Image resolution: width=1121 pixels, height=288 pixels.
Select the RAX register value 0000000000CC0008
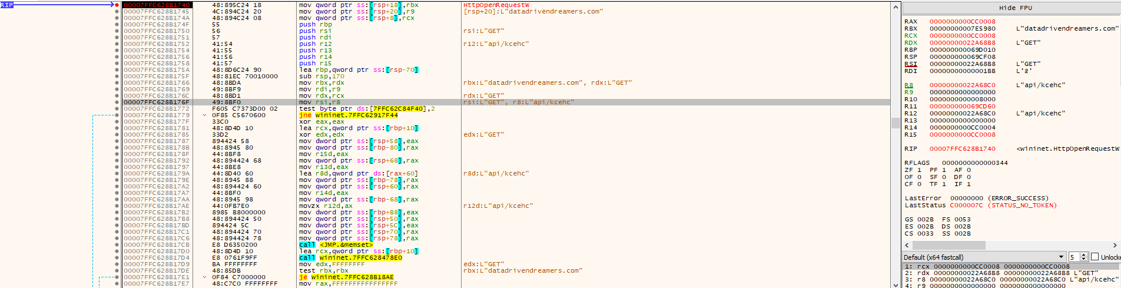tap(963, 21)
